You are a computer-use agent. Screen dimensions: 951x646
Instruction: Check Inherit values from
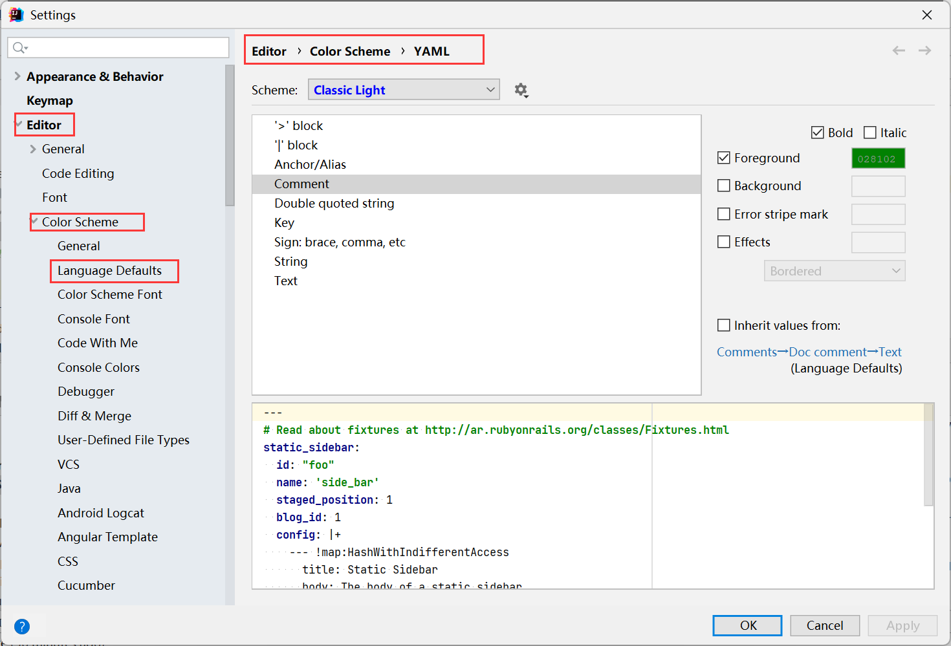[723, 325]
